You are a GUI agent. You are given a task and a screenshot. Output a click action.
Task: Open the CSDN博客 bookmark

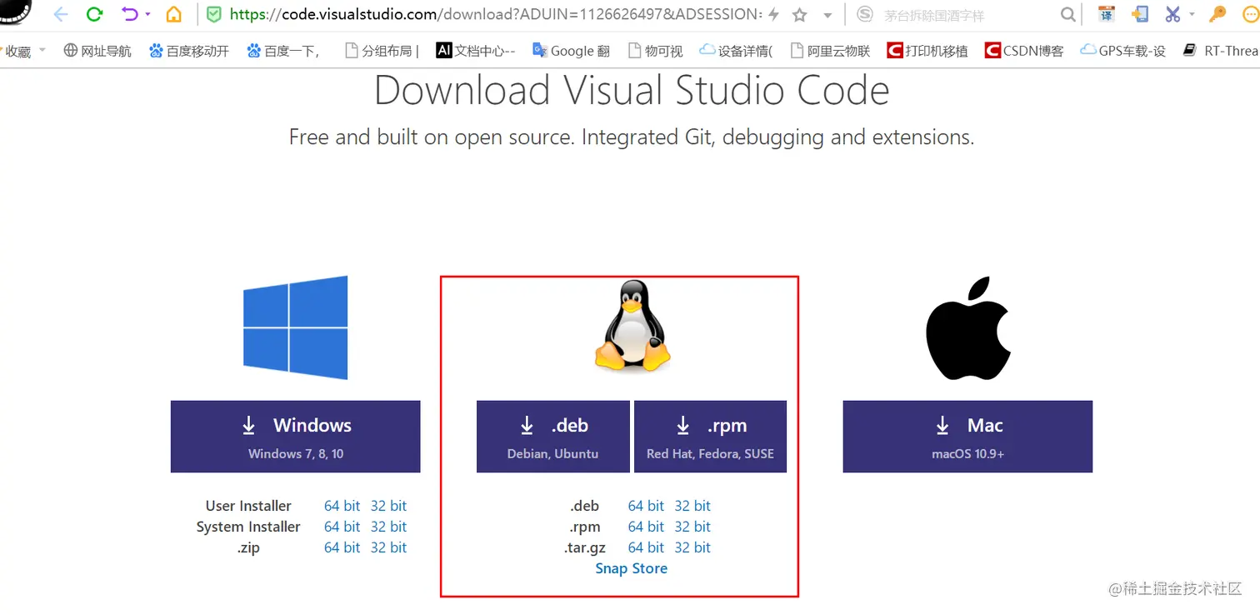[1024, 51]
